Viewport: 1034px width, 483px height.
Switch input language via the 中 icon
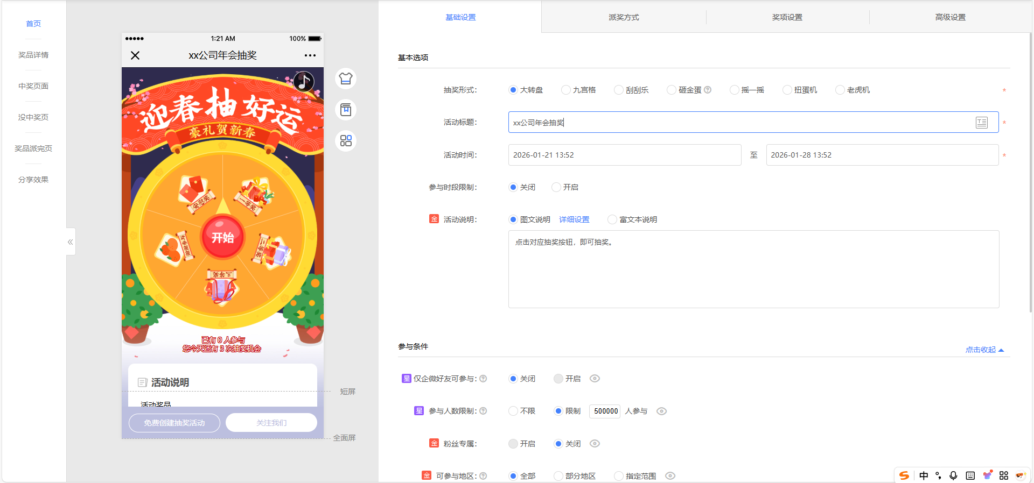pyautogui.click(x=924, y=475)
